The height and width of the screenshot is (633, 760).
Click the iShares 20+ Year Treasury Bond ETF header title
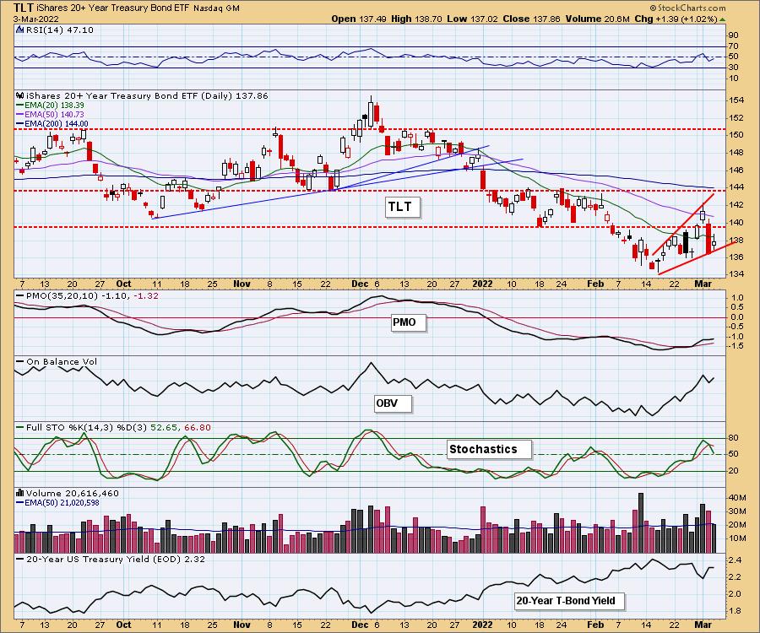tap(113, 8)
